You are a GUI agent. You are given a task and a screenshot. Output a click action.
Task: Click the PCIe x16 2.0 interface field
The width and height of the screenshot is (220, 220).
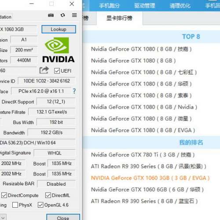[41, 91]
